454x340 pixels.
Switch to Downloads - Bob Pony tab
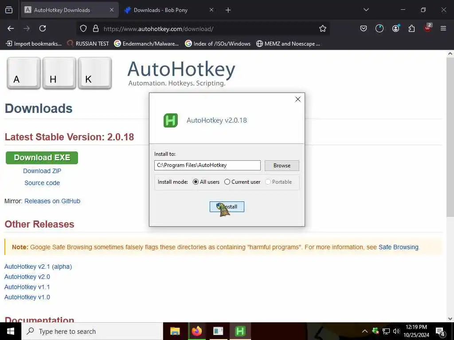[x=169, y=10]
